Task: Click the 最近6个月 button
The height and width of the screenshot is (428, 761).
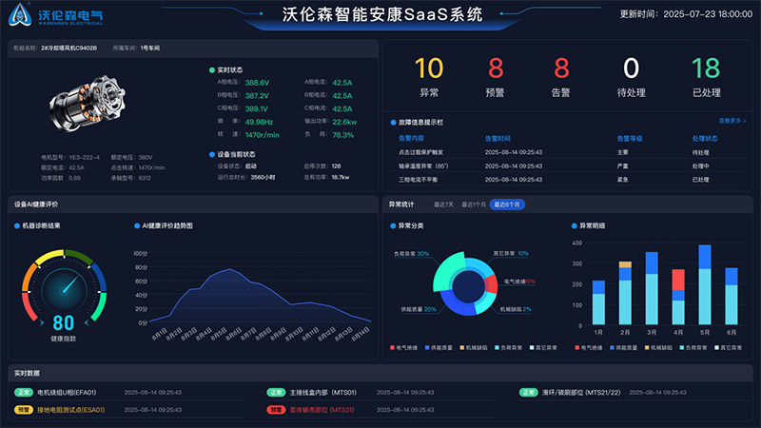Action: pyautogui.click(x=507, y=204)
